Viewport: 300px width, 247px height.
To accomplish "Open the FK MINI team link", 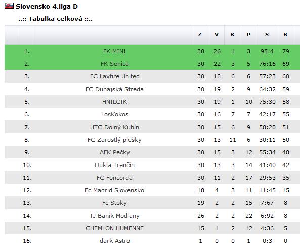I will (114, 51).
